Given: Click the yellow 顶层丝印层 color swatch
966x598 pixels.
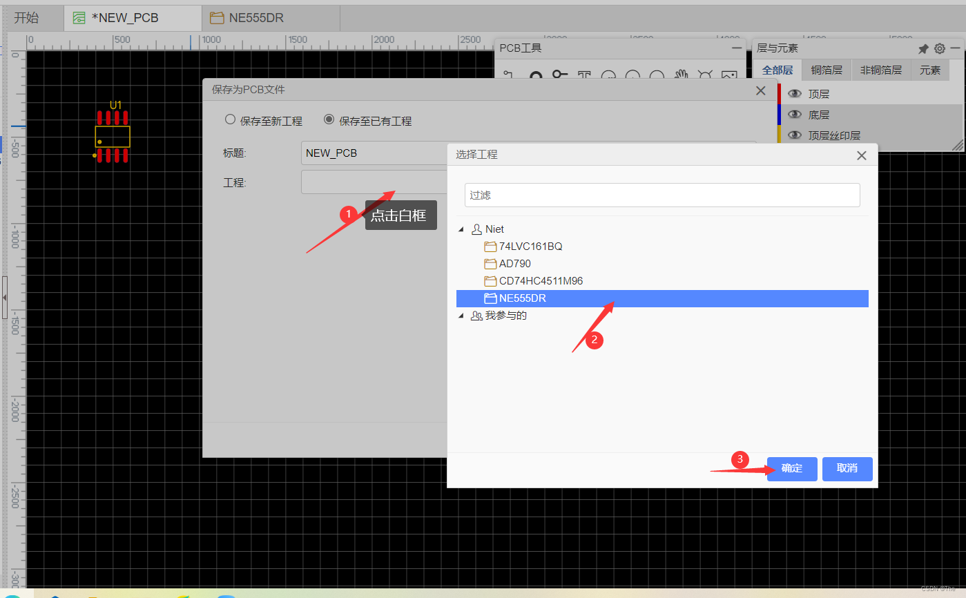Looking at the screenshot, I should coord(779,134).
